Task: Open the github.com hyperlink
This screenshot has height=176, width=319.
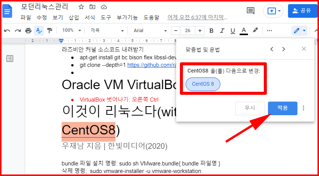Action: tap(152, 65)
